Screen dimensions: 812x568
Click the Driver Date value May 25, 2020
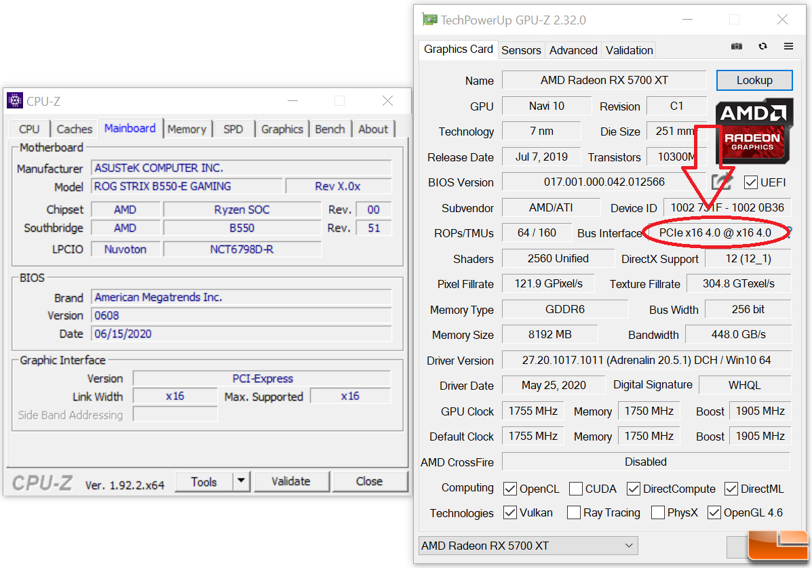point(554,386)
